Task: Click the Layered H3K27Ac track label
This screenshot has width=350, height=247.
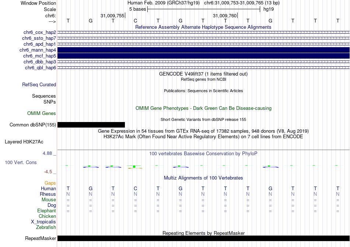Action: [24, 142]
